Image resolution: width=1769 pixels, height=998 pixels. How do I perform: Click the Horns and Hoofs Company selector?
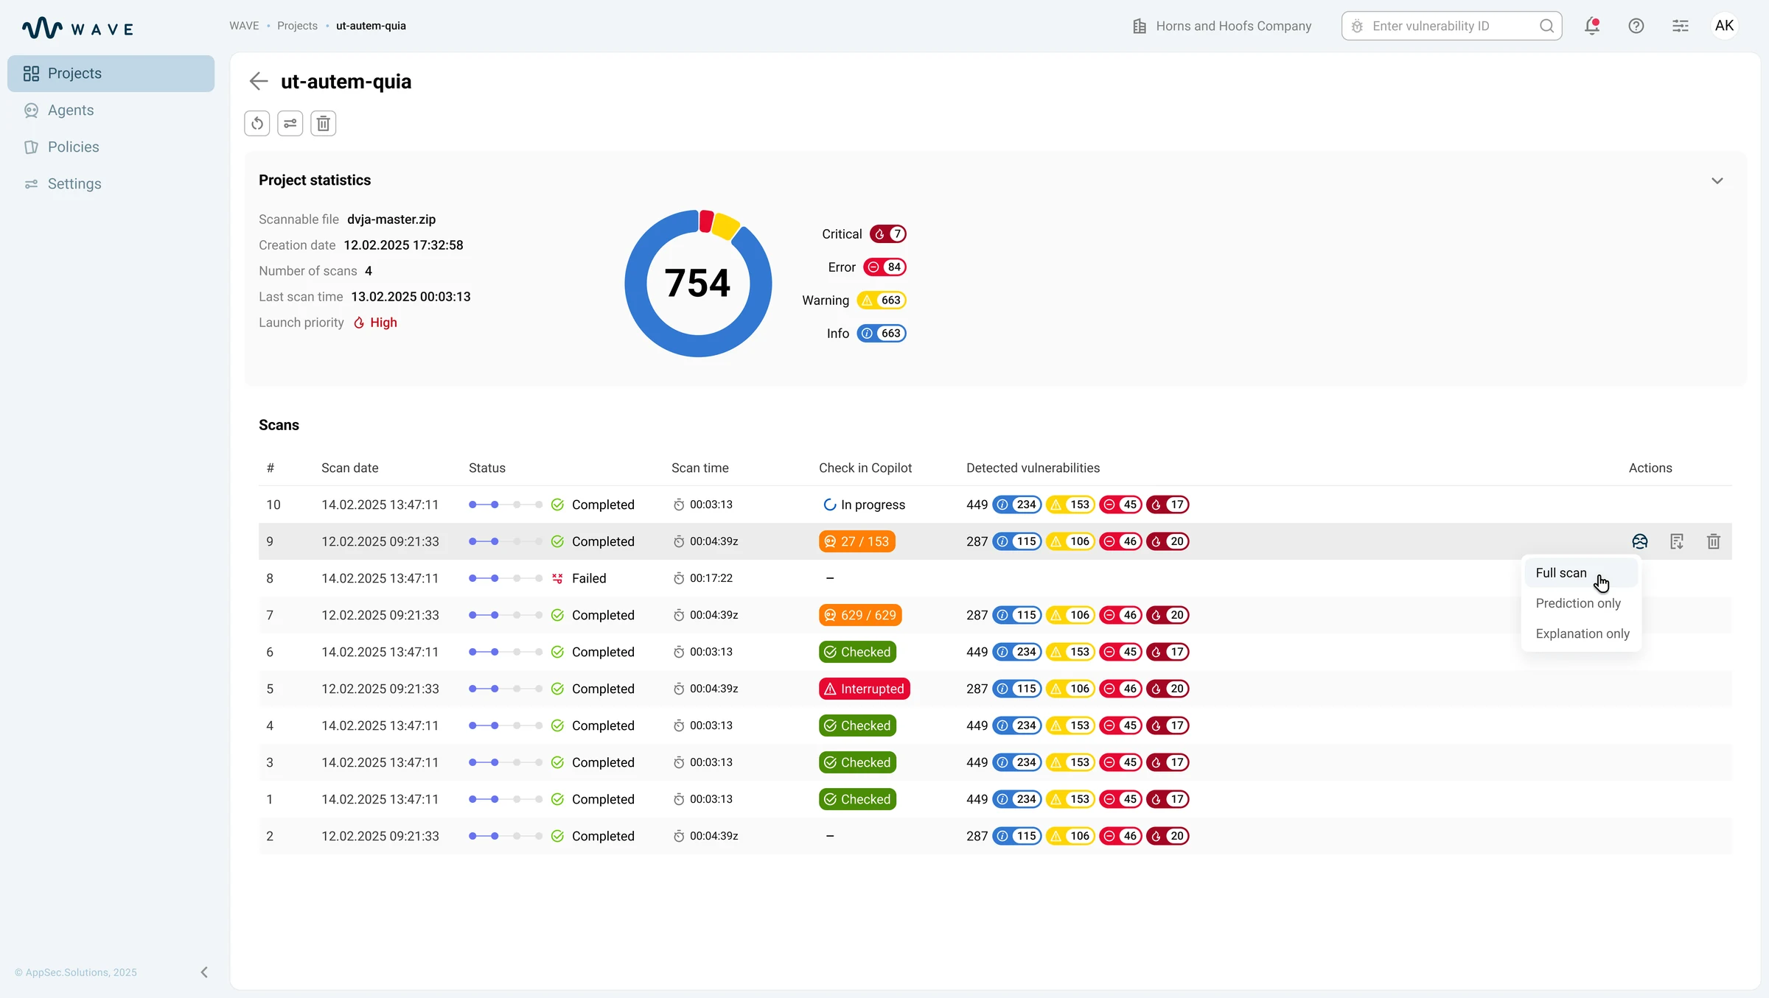(1222, 26)
